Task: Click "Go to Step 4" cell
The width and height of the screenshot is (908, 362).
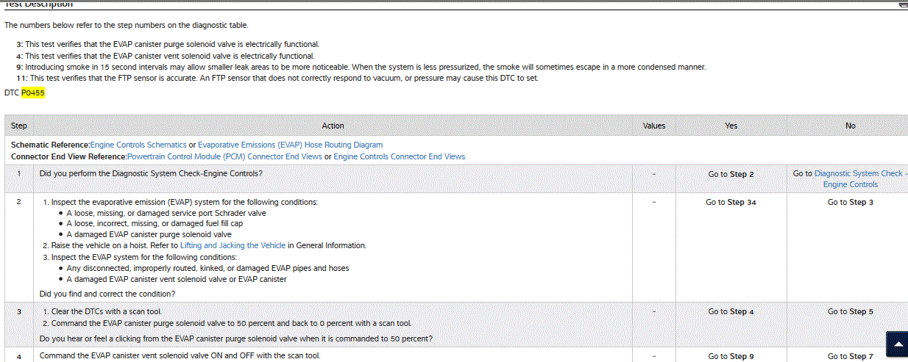Action: tap(731, 311)
